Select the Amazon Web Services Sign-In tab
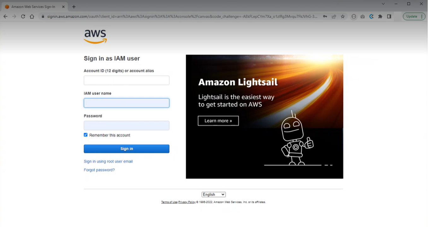This screenshot has height=227, width=428. pos(33,7)
